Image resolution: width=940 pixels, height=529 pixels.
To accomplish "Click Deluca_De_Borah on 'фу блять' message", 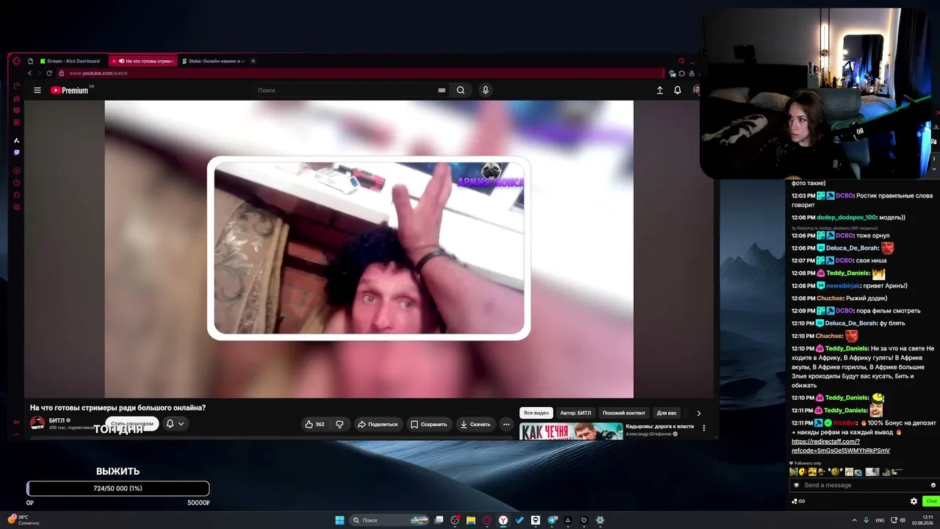I will click(x=852, y=323).
